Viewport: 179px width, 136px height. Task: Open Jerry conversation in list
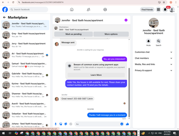click(x=25, y=45)
